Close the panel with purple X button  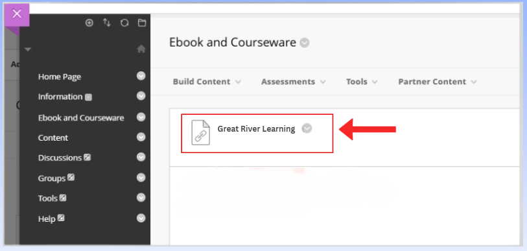pos(17,14)
